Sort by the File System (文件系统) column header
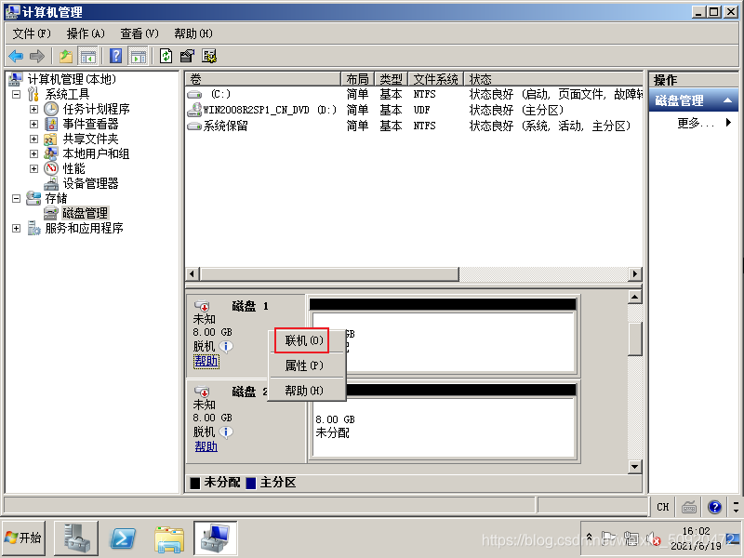The width and height of the screenshot is (744, 558). point(435,79)
